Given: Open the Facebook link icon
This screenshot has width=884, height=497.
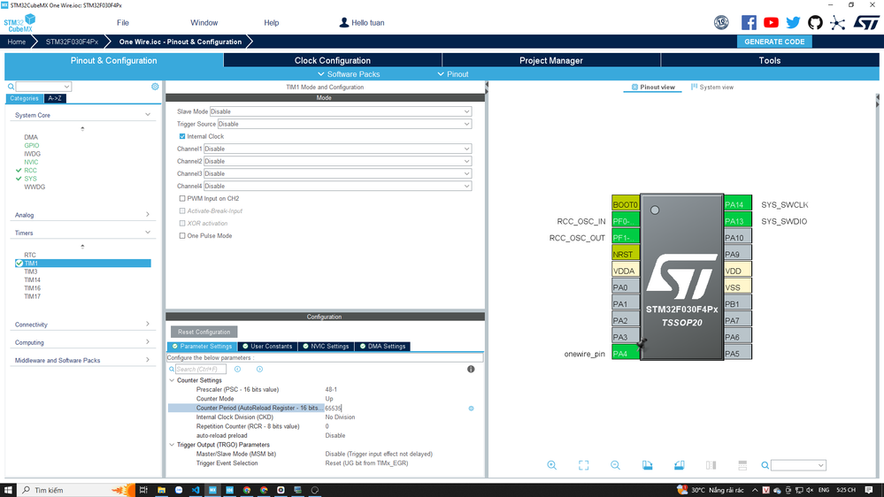Looking at the screenshot, I should pos(749,22).
